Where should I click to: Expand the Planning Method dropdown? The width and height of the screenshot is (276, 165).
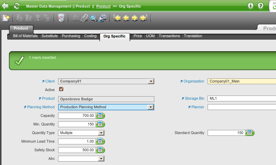151,107
